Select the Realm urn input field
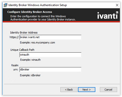Image resolution: width=122 pixels, height=97 pixels. coord(50,69)
